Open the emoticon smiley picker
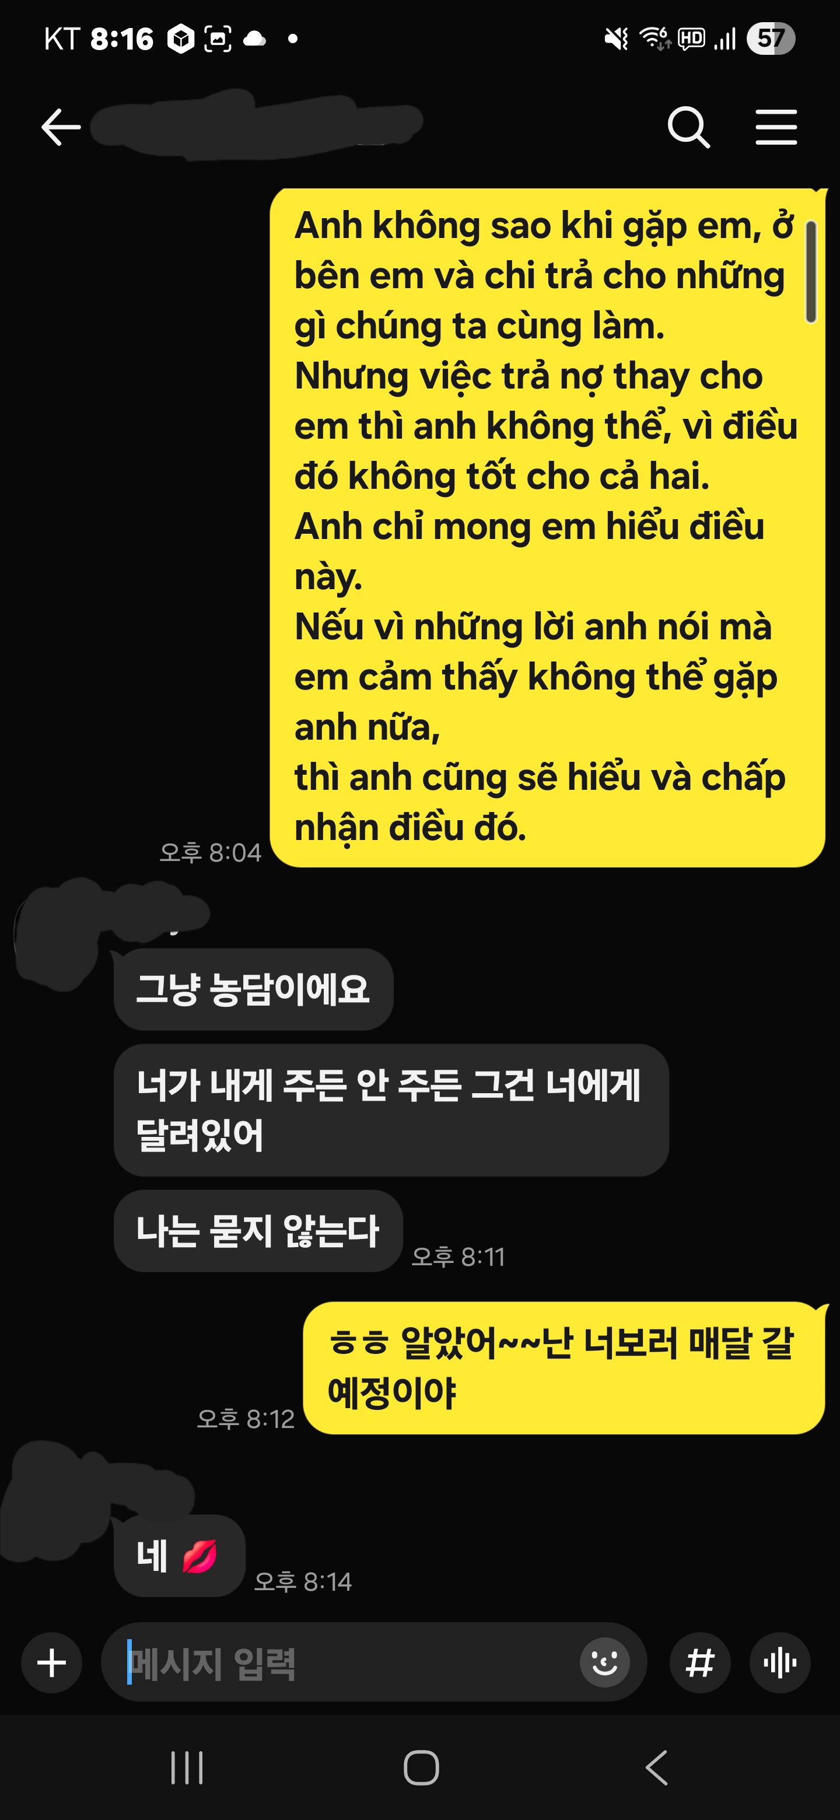 click(x=605, y=1662)
